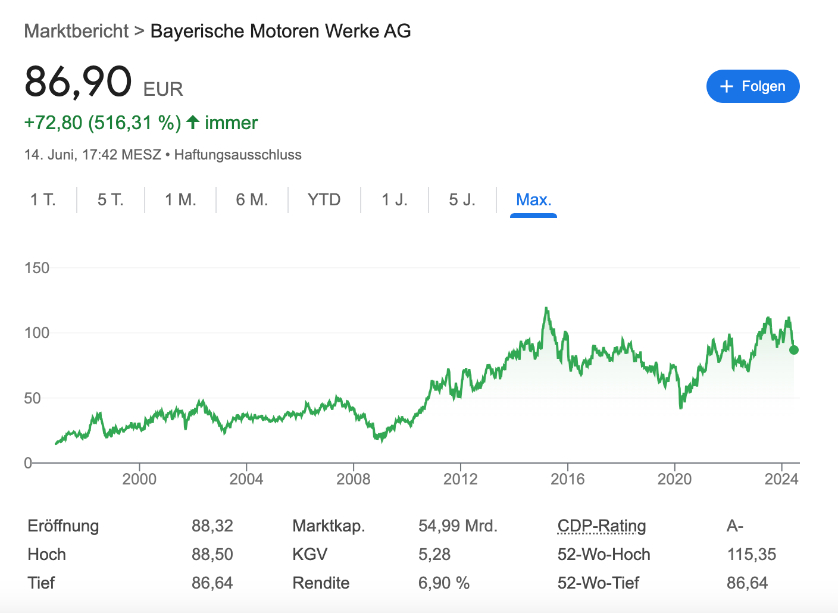The image size is (838, 613).
Task: Click the 2000 x-axis label
Action: pos(139,479)
